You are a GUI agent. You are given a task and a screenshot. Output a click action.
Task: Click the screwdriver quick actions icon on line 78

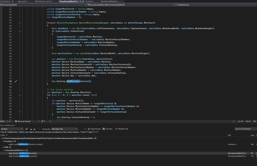[x=16, y=81]
